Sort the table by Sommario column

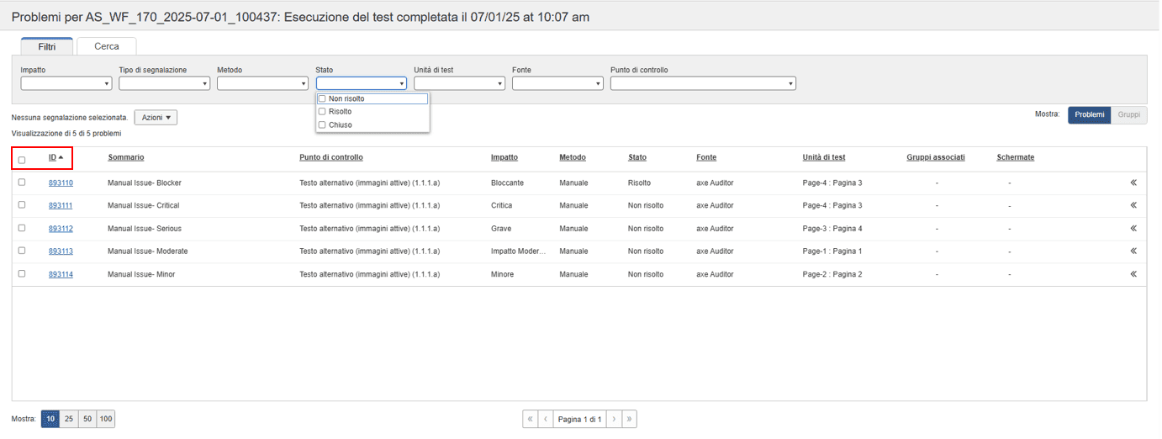click(x=126, y=157)
